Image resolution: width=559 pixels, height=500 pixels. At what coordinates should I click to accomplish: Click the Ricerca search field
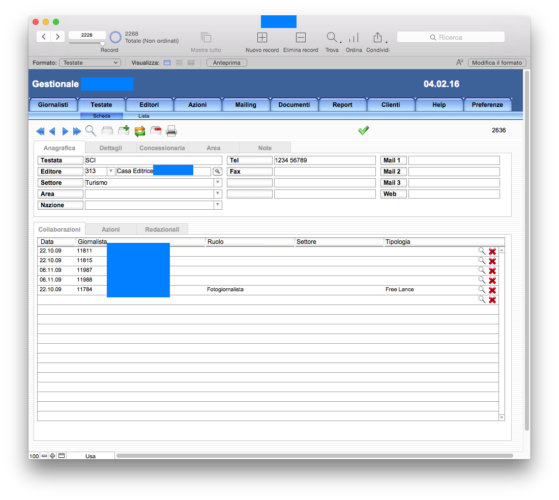point(451,37)
